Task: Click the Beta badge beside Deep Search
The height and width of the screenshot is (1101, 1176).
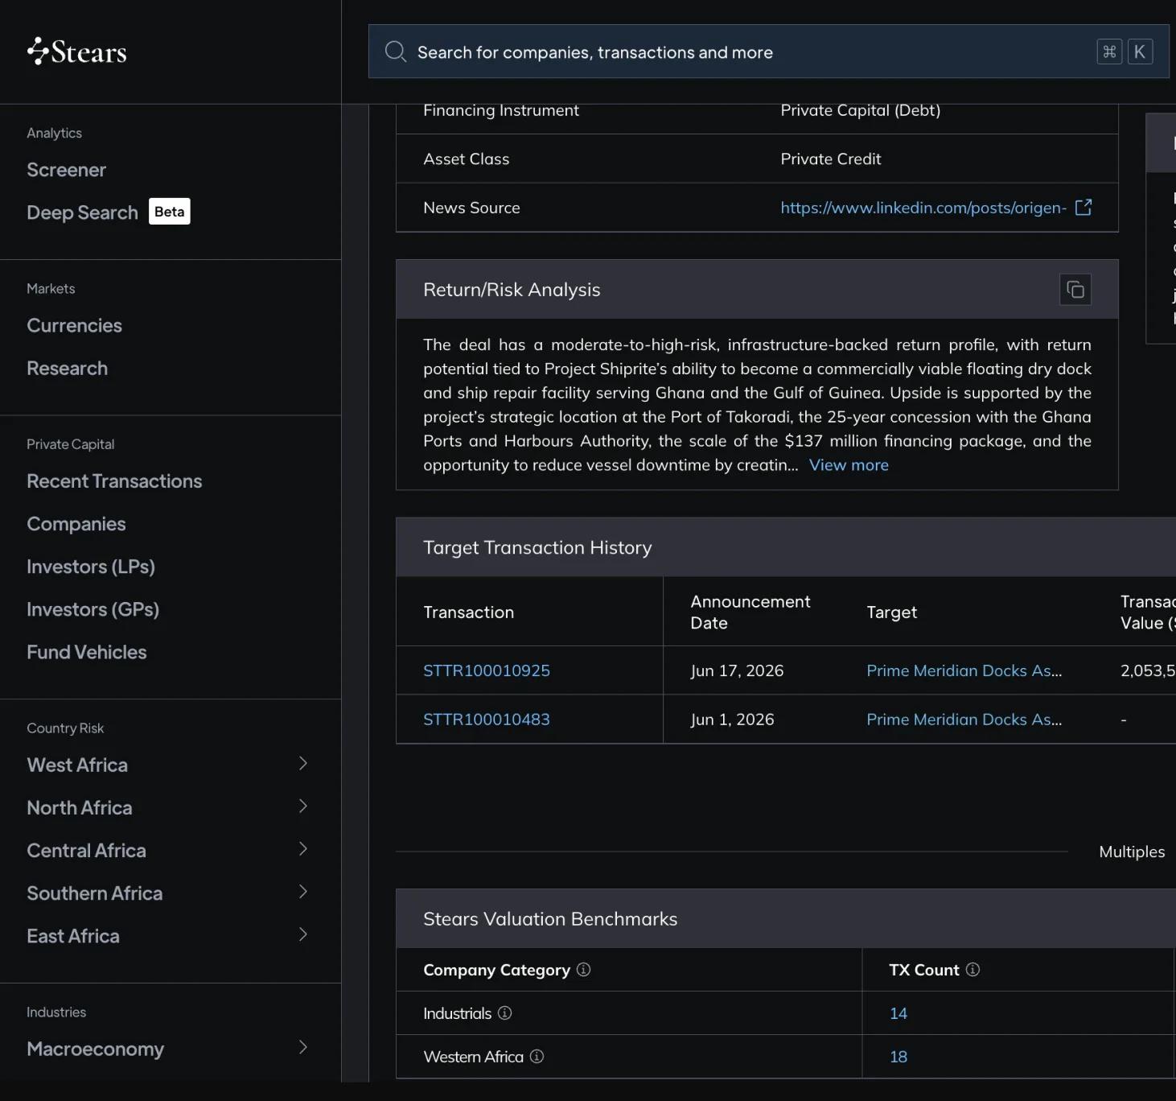Action: point(170,212)
